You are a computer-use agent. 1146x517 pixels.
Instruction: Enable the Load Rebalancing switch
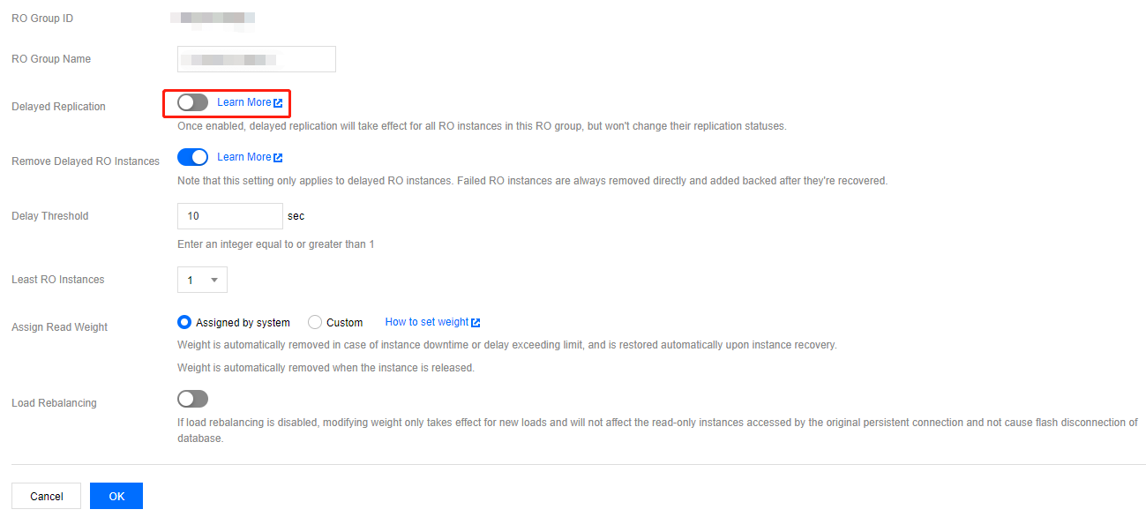192,399
